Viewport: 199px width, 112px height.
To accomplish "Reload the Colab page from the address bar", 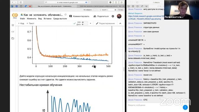I will (89, 2).
